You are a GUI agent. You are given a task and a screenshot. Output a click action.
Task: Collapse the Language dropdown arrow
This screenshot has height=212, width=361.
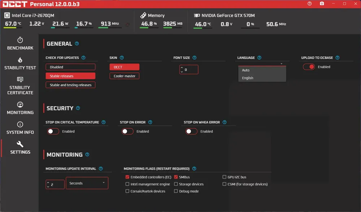[x=281, y=64]
